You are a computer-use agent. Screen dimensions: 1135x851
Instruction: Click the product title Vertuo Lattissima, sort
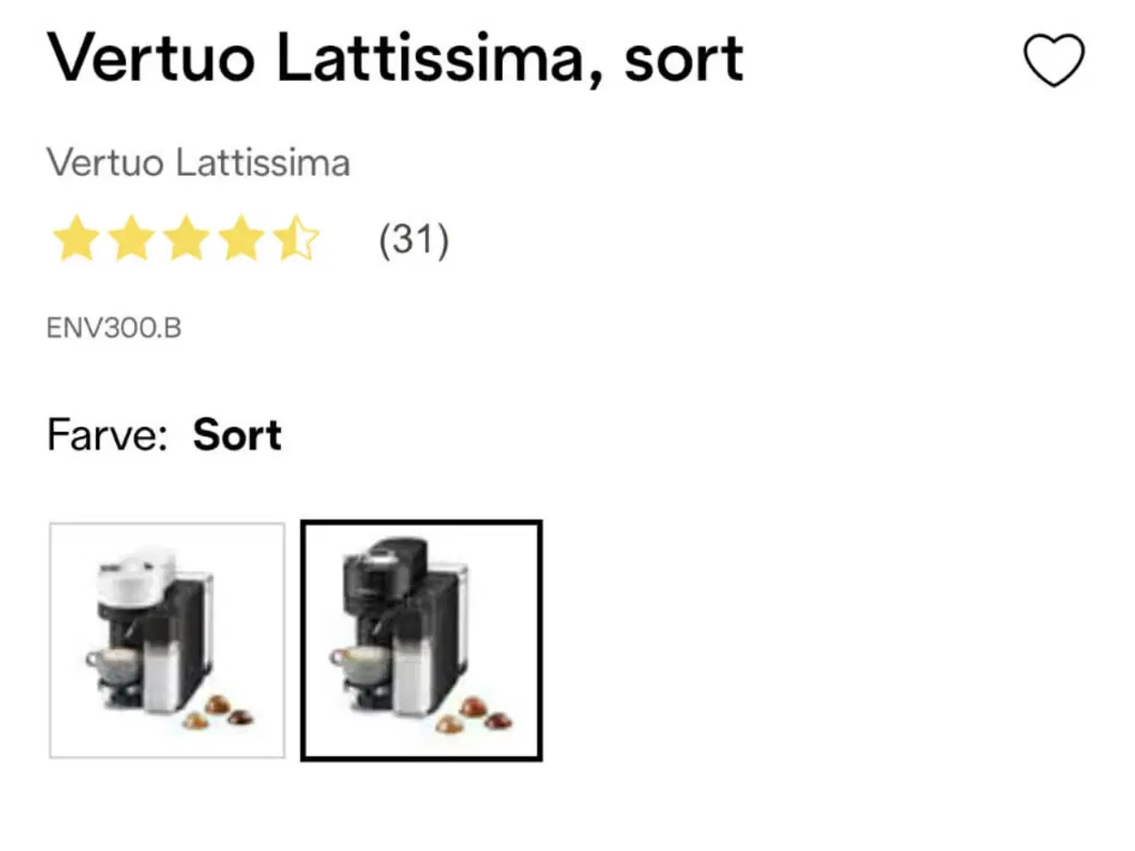pyautogui.click(x=394, y=59)
